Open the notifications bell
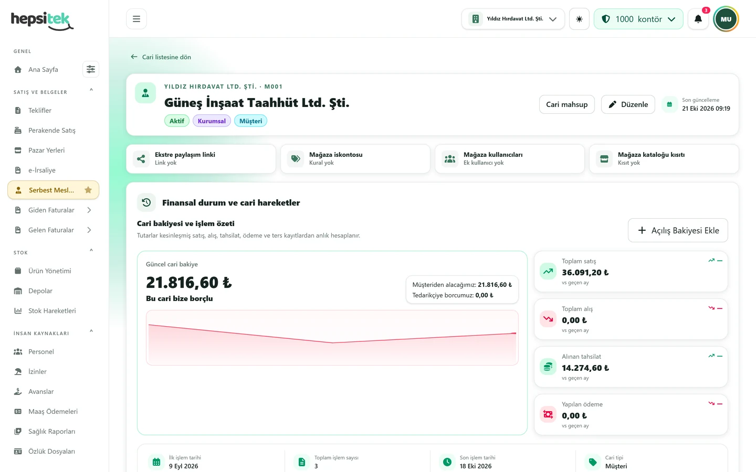Screen dimensions: 756x472 [x=698, y=19]
